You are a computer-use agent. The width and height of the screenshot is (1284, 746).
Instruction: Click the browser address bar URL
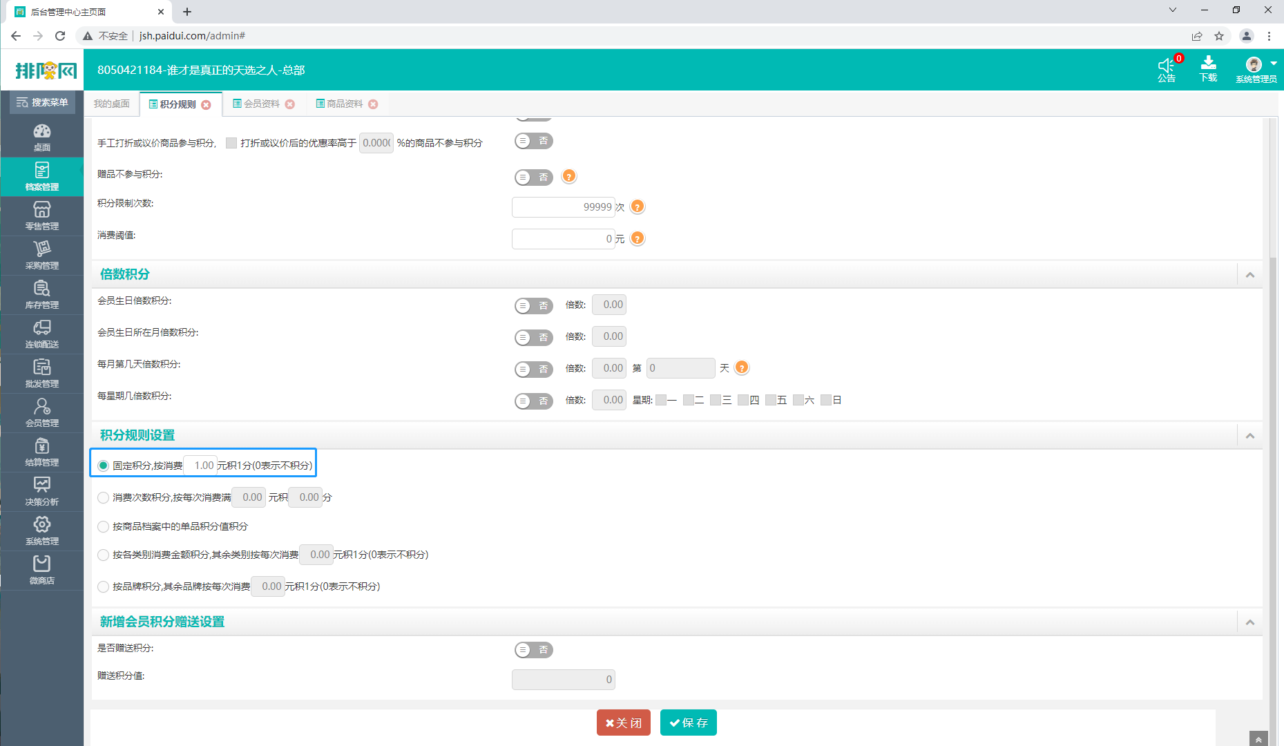coord(193,36)
